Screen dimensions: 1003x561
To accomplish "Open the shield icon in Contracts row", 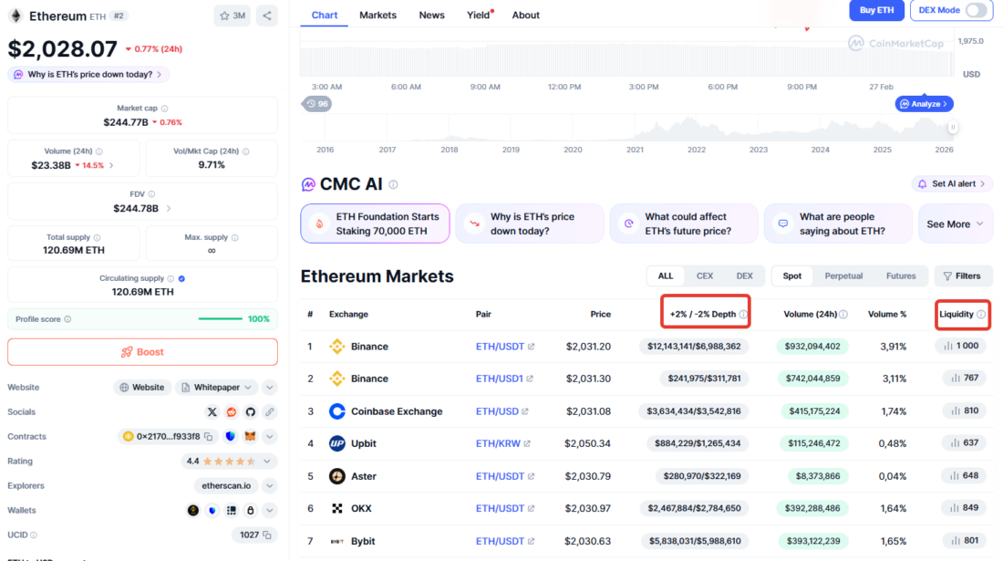I will [231, 436].
